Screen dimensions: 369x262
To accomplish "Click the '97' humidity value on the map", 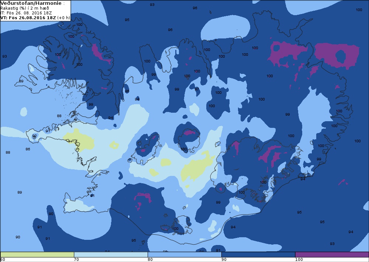I will [197, 89].
